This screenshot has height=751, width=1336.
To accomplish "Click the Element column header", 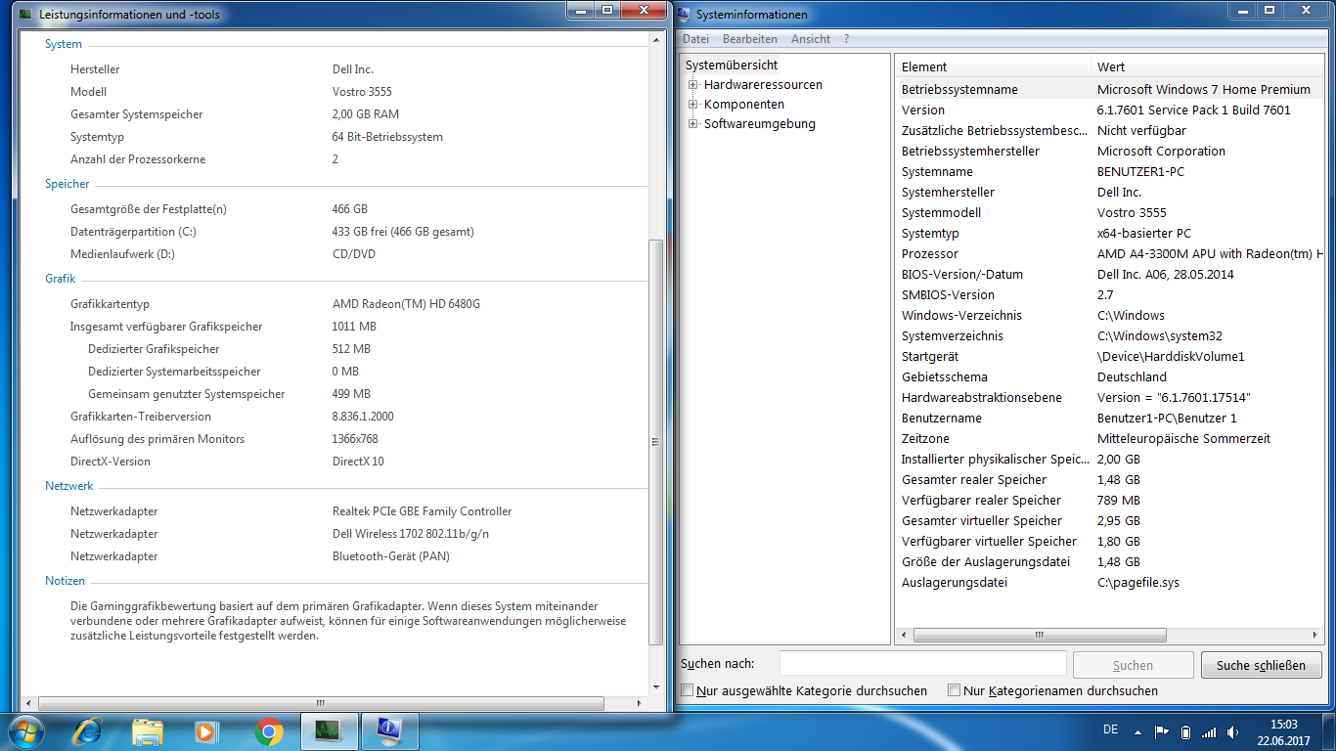I will (993, 66).
